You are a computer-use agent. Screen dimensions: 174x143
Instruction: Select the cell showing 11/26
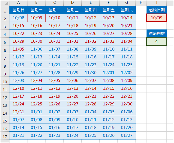[18, 73]
